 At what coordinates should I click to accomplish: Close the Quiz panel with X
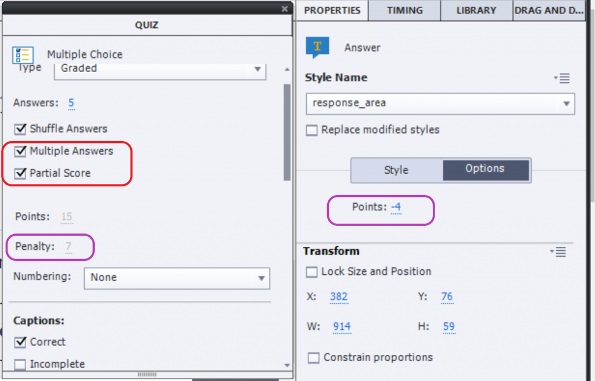[x=284, y=9]
